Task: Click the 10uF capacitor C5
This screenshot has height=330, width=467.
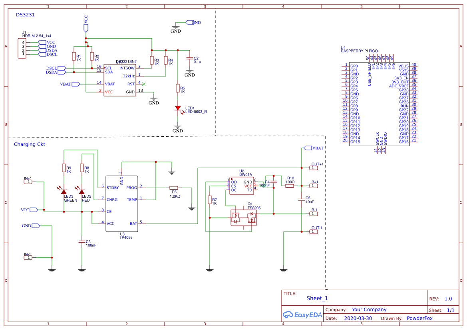Action: [301, 199]
